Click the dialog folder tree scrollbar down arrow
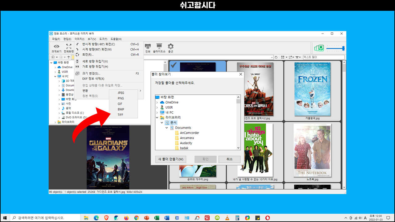Viewport: 395px width, 222px height. pyautogui.click(x=238, y=148)
